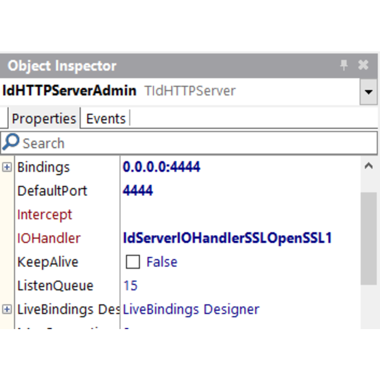Expand the Bindings property node

[7, 167]
